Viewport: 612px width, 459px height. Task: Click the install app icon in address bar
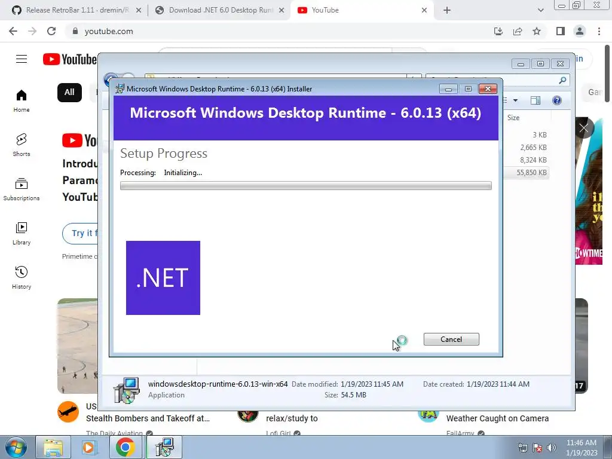[x=498, y=31]
